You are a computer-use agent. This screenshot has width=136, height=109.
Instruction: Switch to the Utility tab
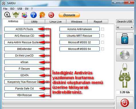pyautogui.click(x=34, y=22)
